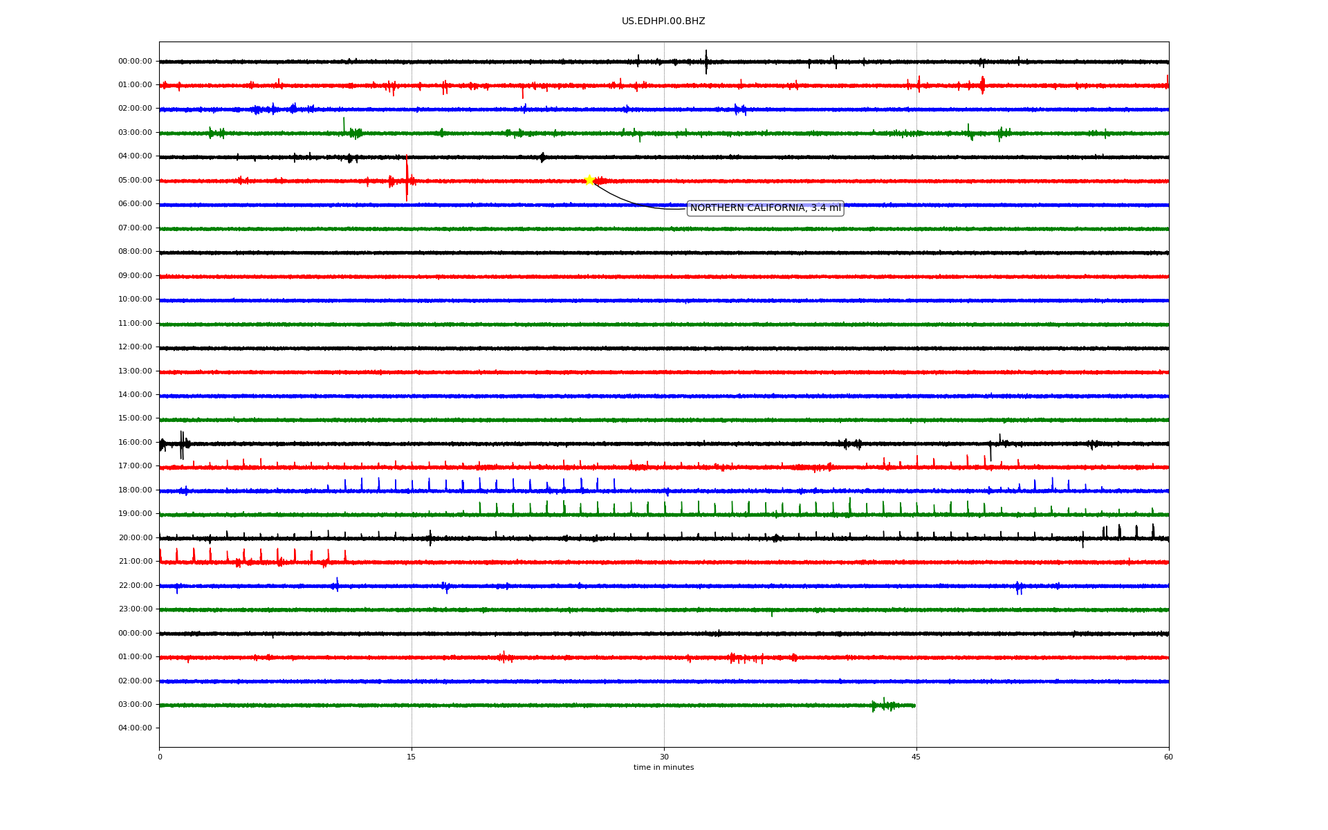The height and width of the screenshot is (830, 1328).
Task: Click the 16:00:00 row label
Action: coord(135,443)
